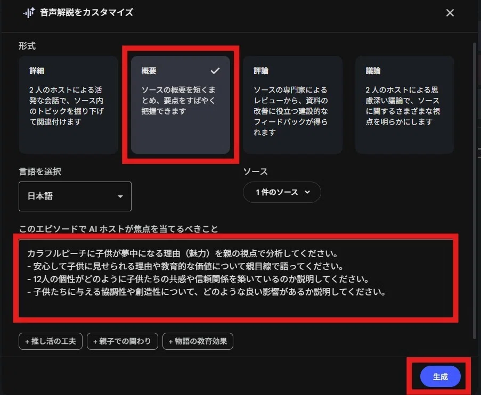Click the checkmark on the 概要 card
This screenshot has width=481, height=395.
(215, 70)
